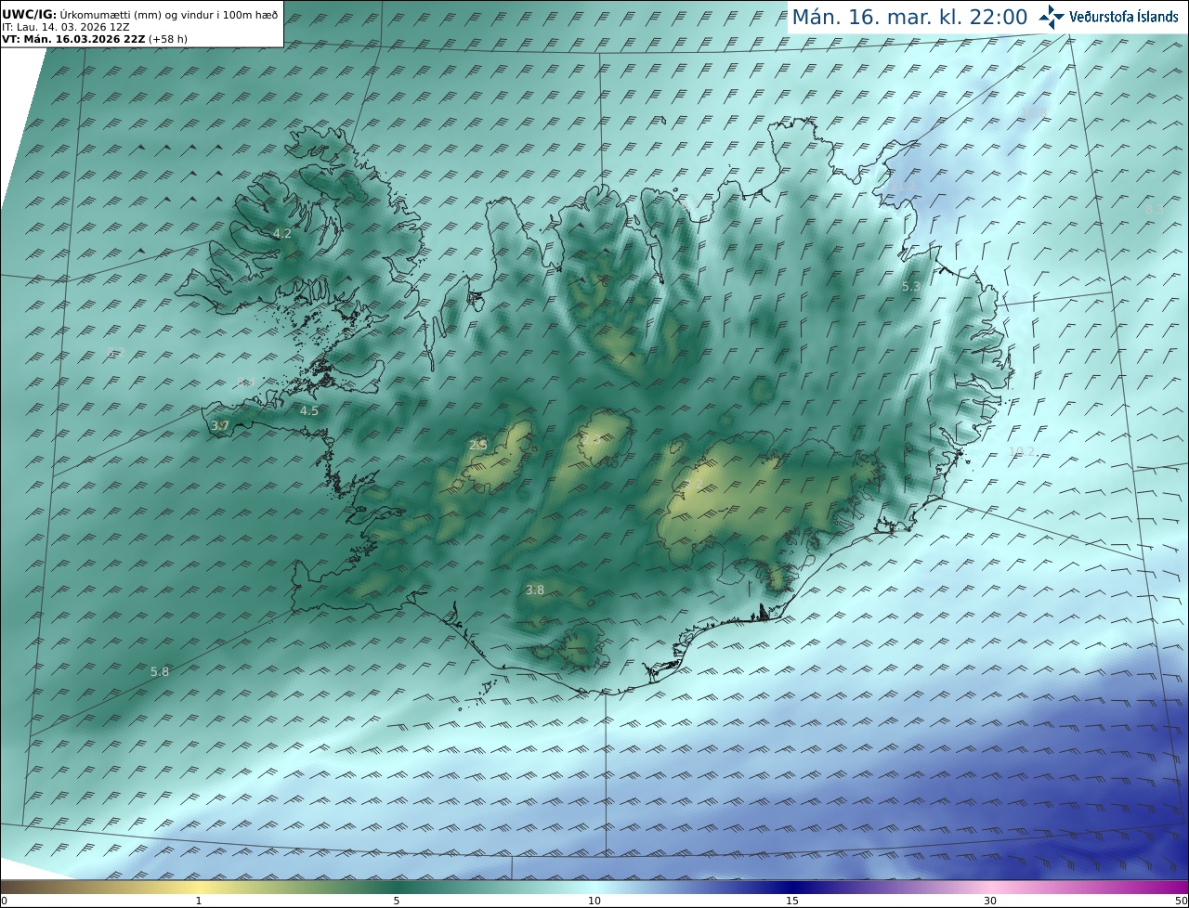The image size is (1189, 908).
Task: Click the 5.8 value southwest of Iceland
Action: pos(160,671)
